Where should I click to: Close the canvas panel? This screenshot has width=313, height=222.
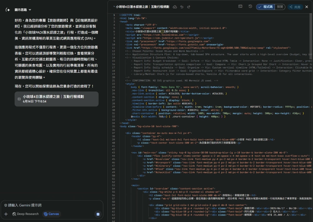[307, 7]
